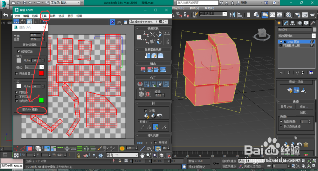Click the checker map display toggle icon
Image resolution: width=318 pixels, height=171 pixels.
(x=112, y=22)
